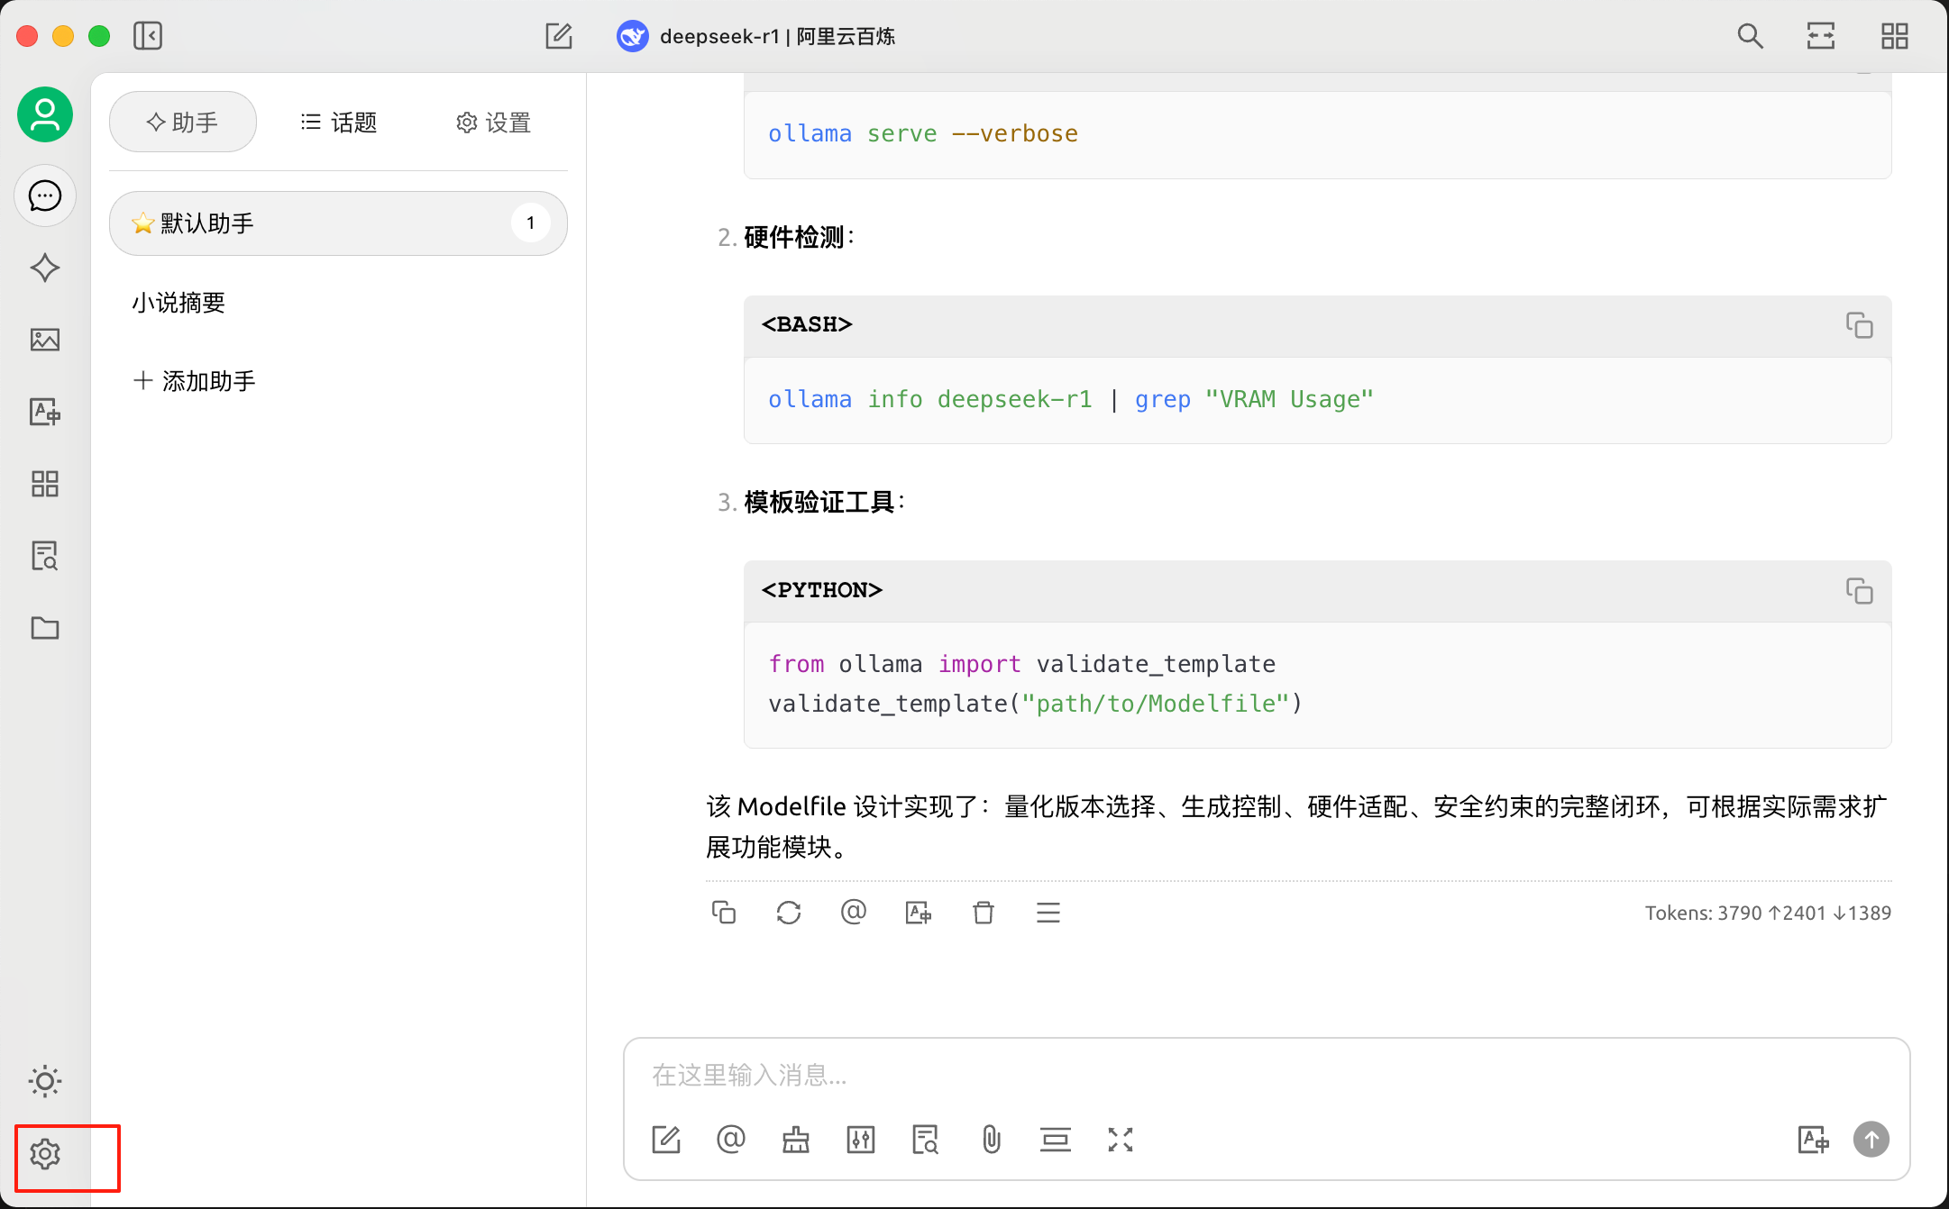The height and width of the screenshot is (1209, 1949).
Task: Click the message input field
Action: [x=1267, y=1076]
